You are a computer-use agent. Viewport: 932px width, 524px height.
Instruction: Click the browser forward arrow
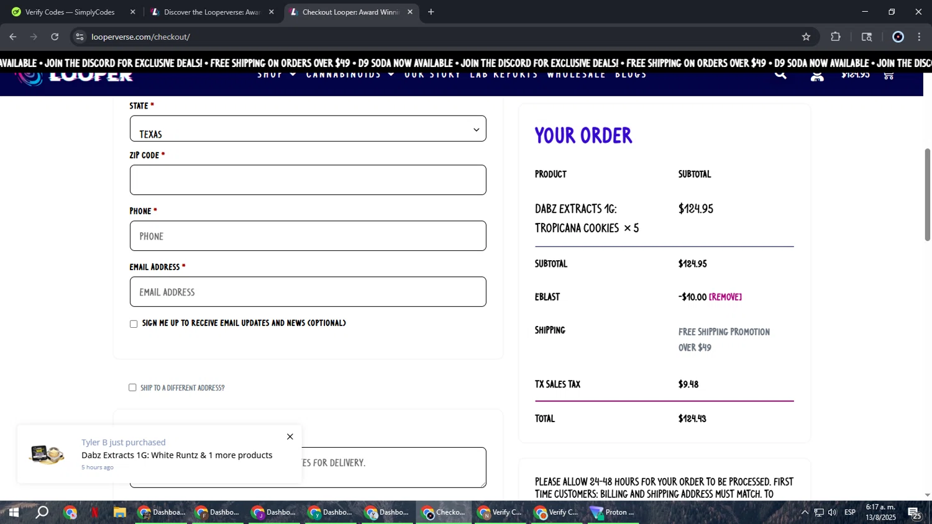pos(34,37)
